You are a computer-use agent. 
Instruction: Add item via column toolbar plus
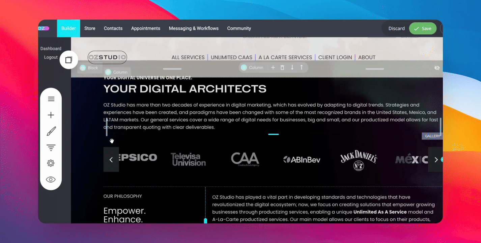[273, 67]
